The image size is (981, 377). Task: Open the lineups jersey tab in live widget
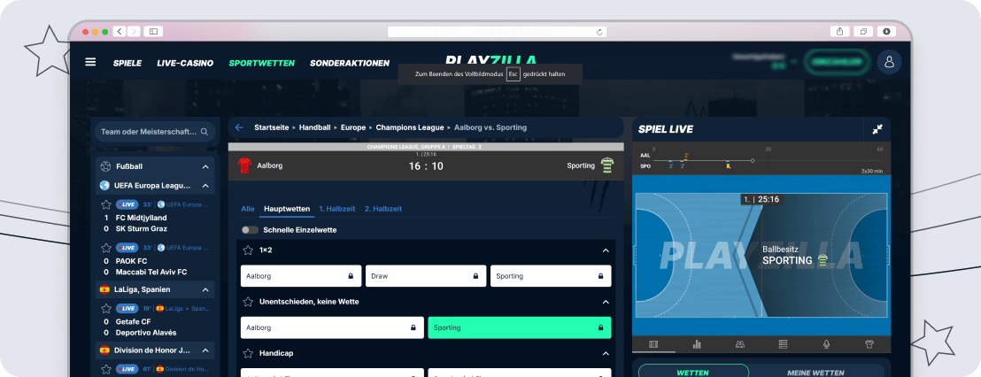tap(869, 344)
